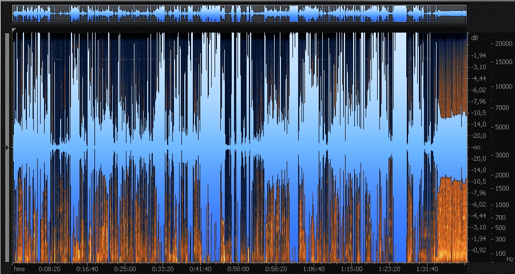Viewport: 515px width, 274px height.
Task: Click the Hz unit label on the frequency scale
Action: tap(510, 259)
